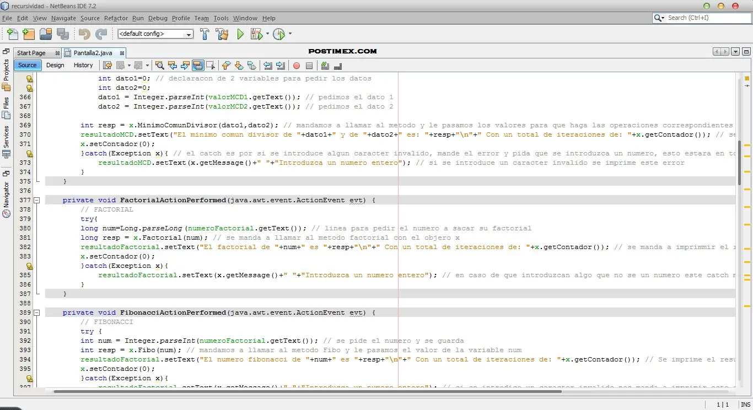This screenshot has height=410, width=753.
Task: Click hint lightbulb on 'int dato2=0' line
Action: pos(30,88)
